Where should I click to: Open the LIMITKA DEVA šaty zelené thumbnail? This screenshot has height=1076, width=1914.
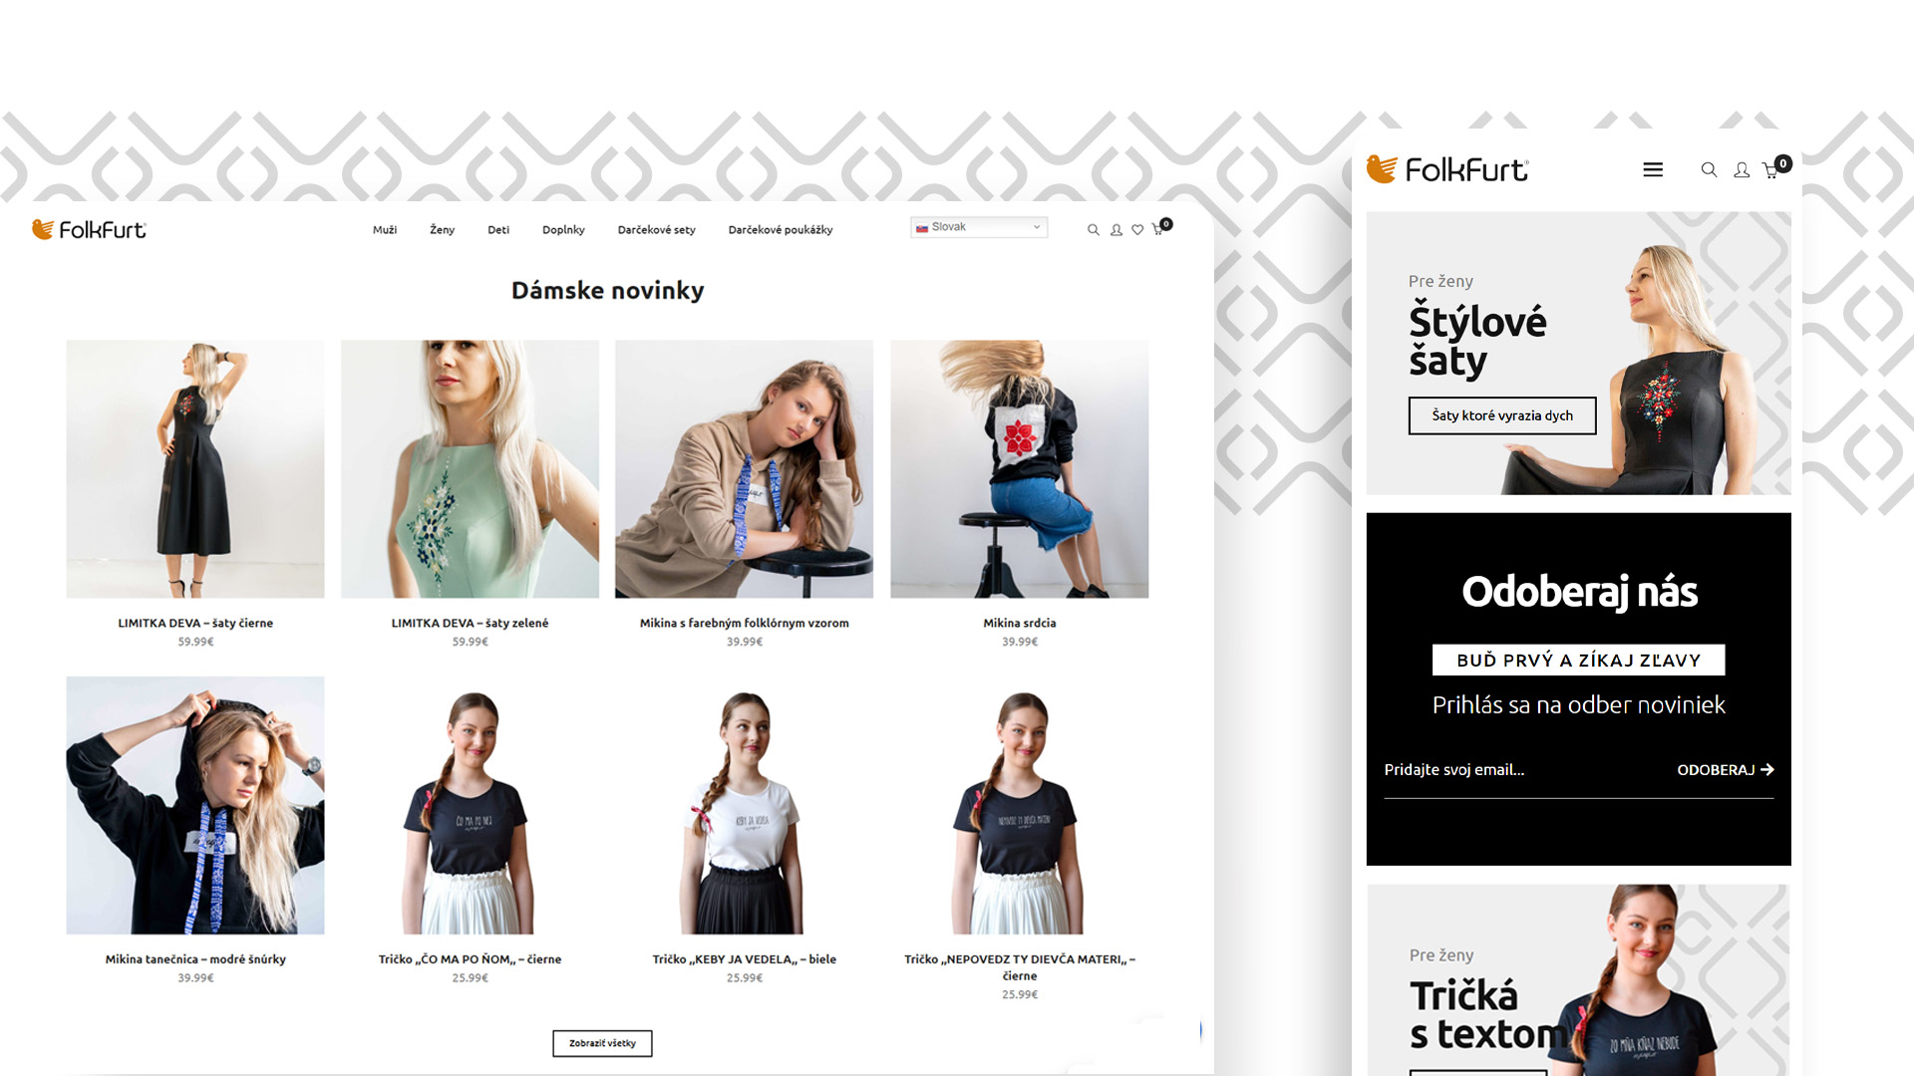pyautogui.click(x=470, y=469)
